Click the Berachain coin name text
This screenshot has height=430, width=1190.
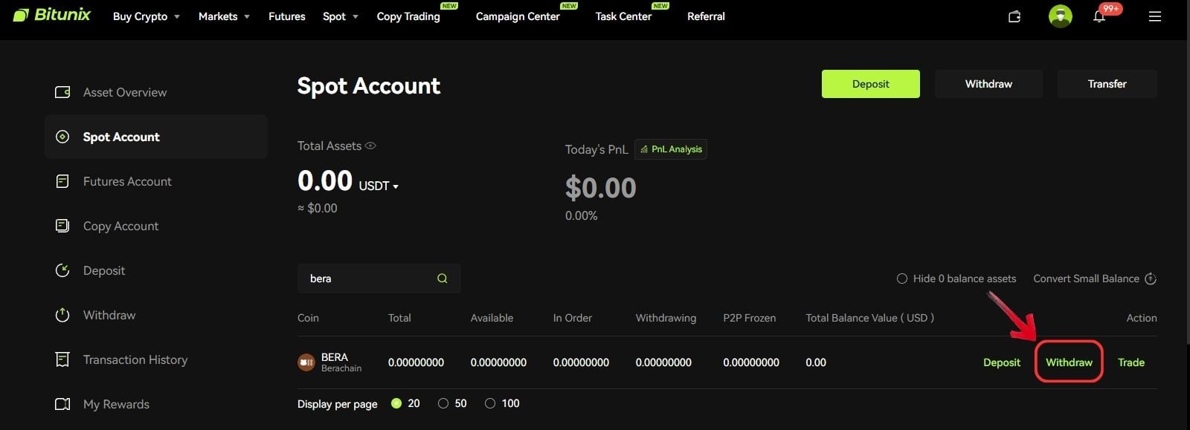[x=341, y=368]
